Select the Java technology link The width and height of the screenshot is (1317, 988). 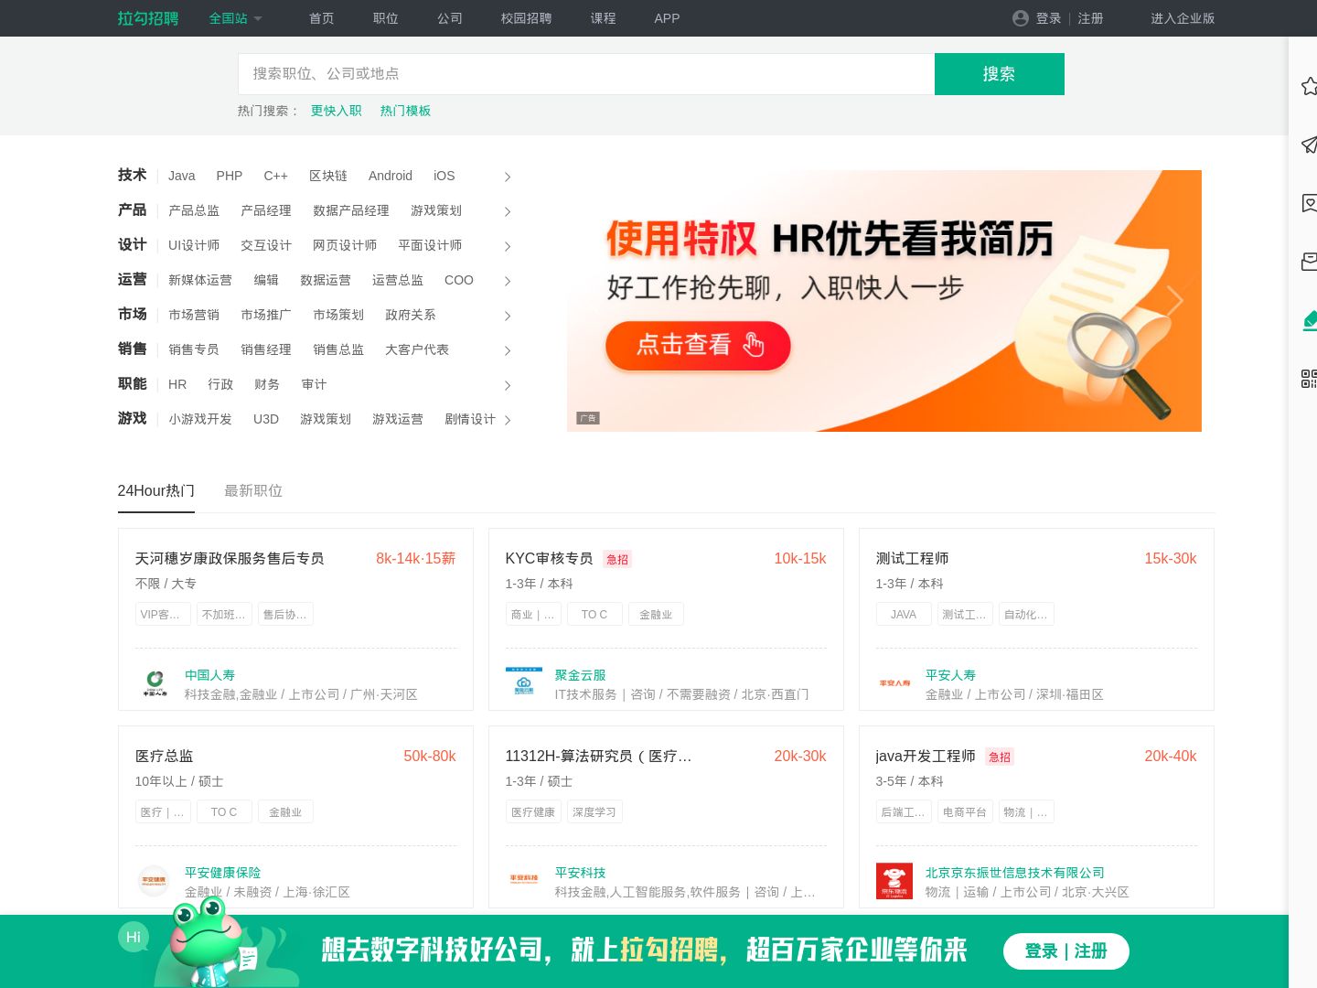(182, 176)
